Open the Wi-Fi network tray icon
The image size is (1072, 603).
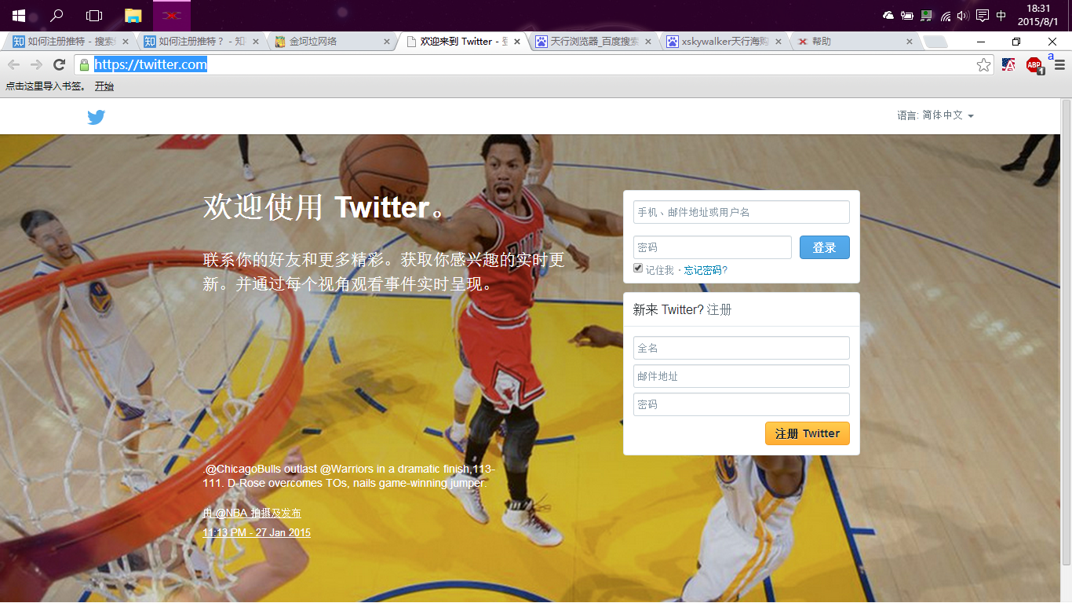click(945, 16)
